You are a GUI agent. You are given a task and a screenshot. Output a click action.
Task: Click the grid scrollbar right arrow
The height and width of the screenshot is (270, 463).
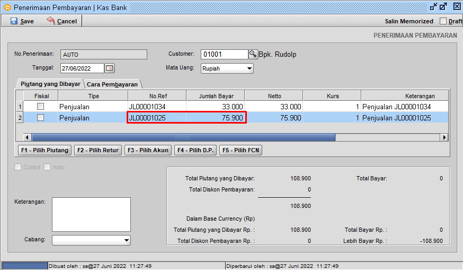coord(444,137)
